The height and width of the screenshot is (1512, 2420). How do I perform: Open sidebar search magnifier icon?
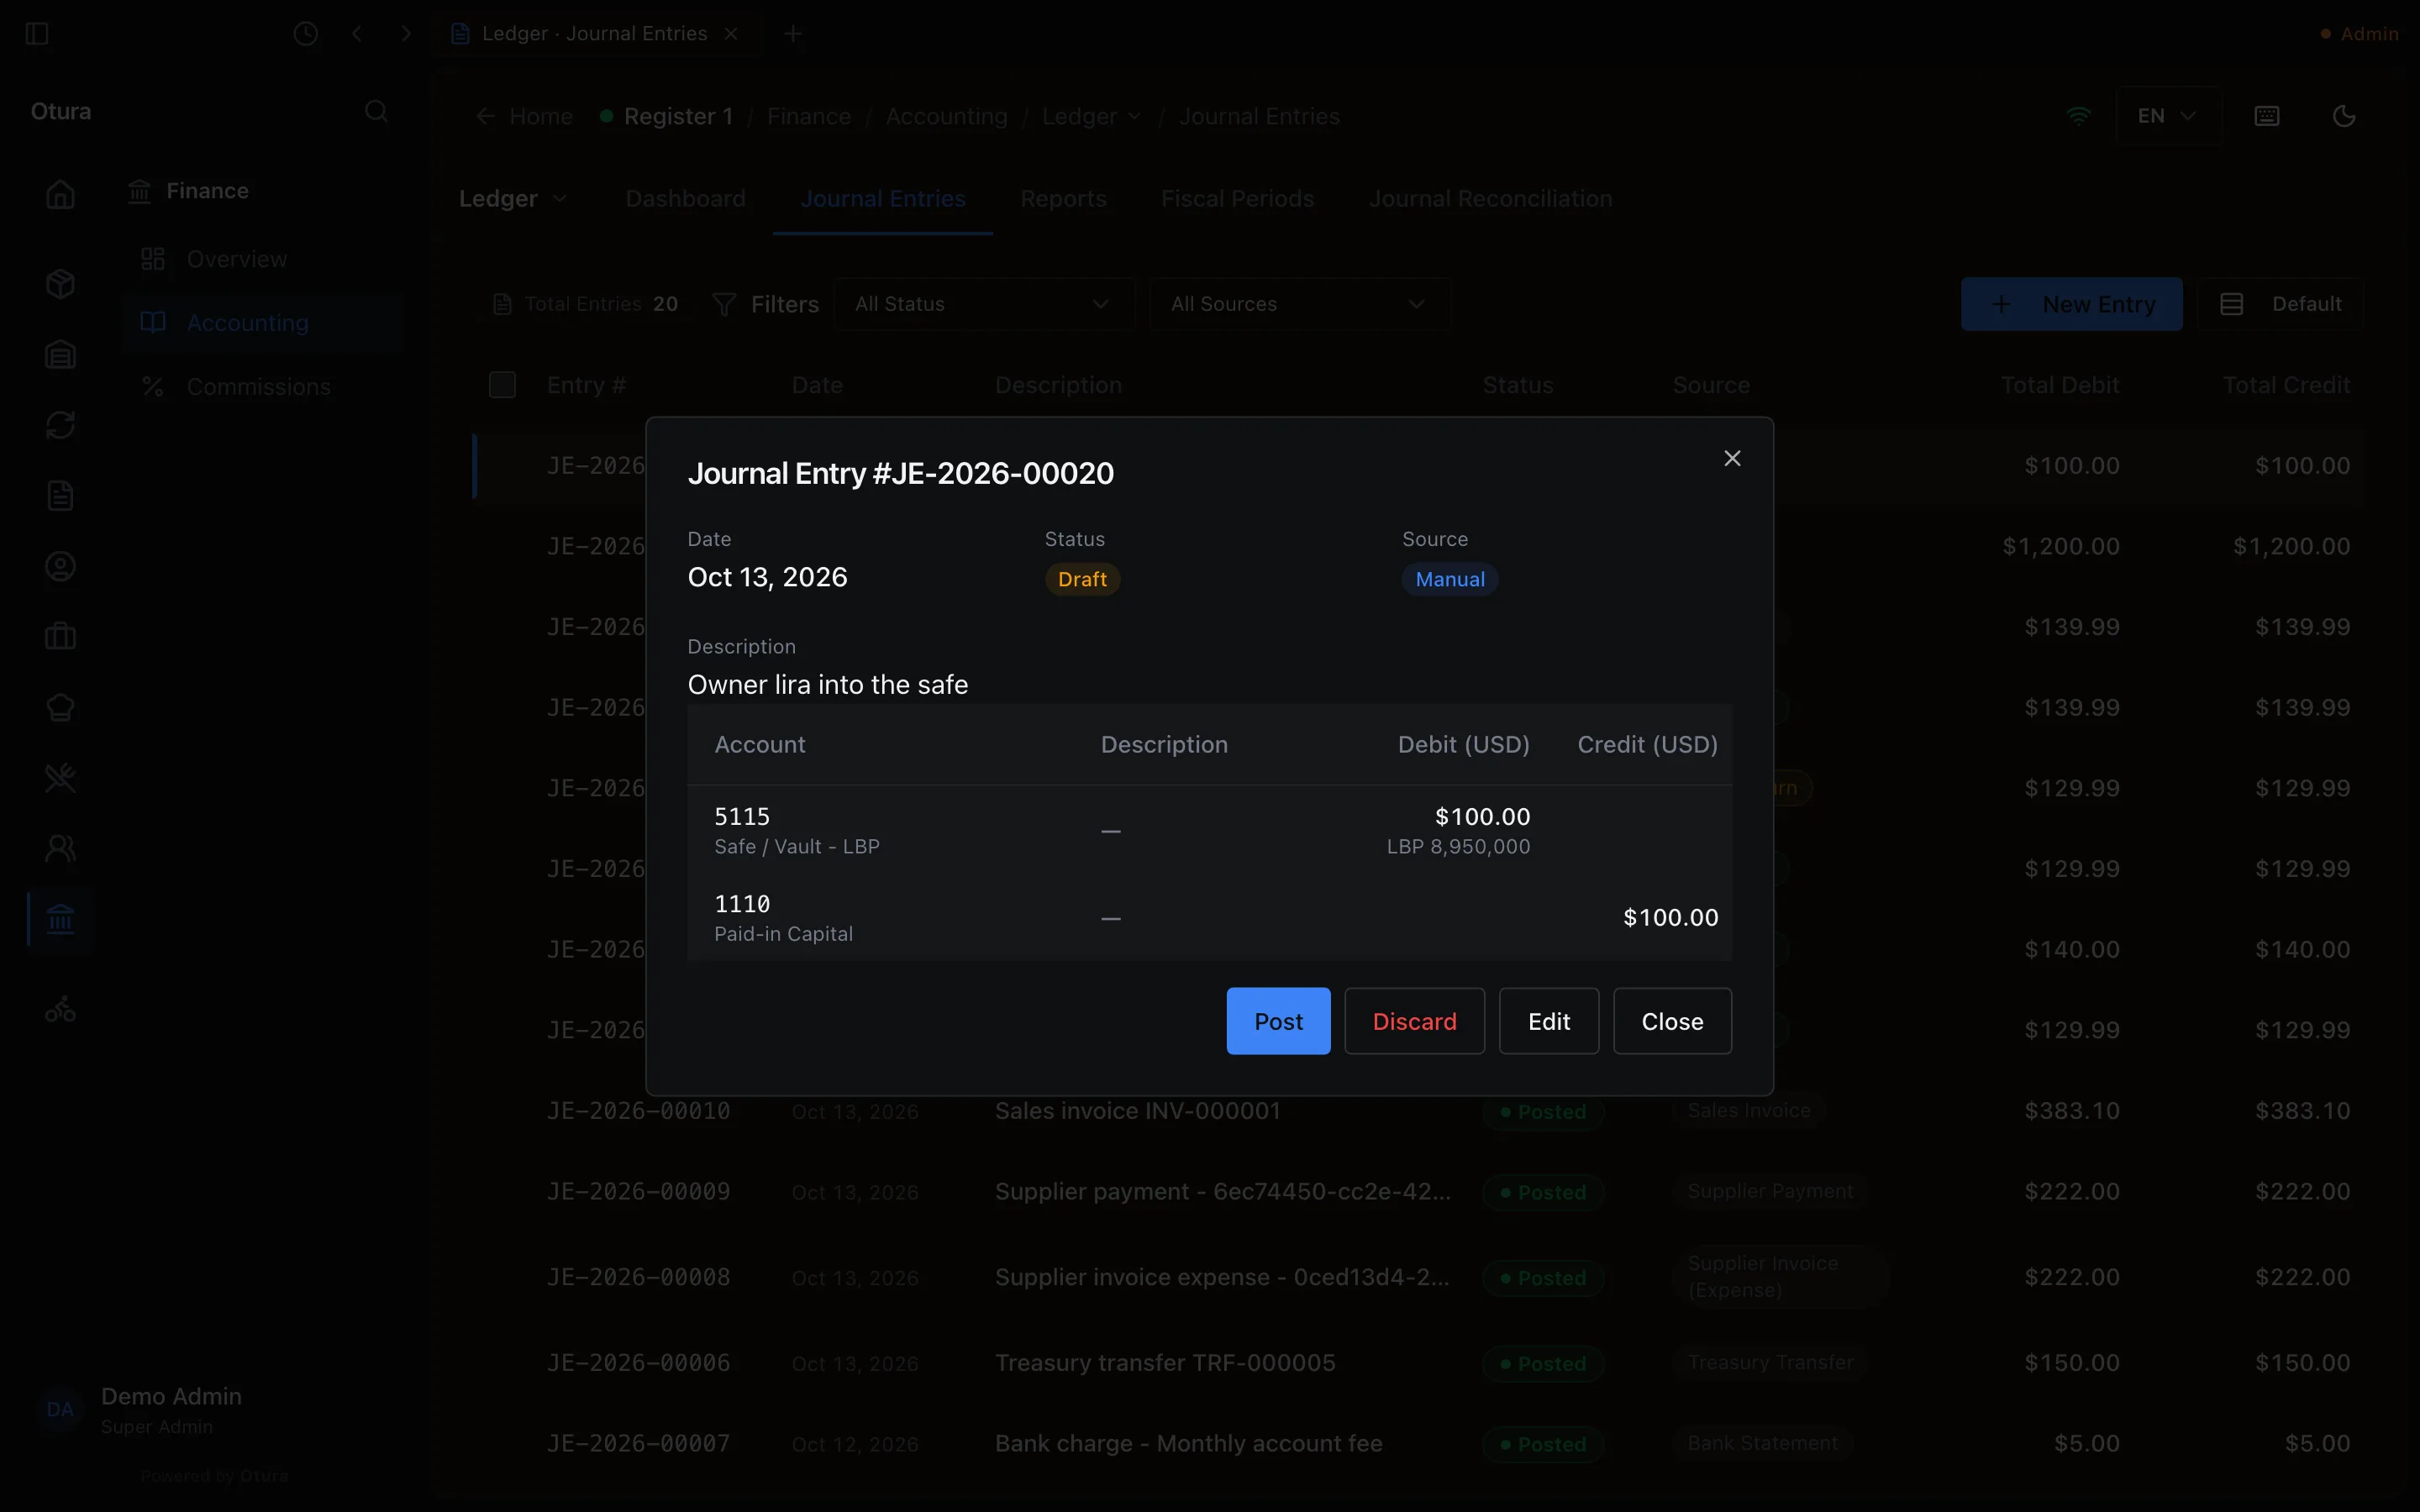click(x=376, y=111)
